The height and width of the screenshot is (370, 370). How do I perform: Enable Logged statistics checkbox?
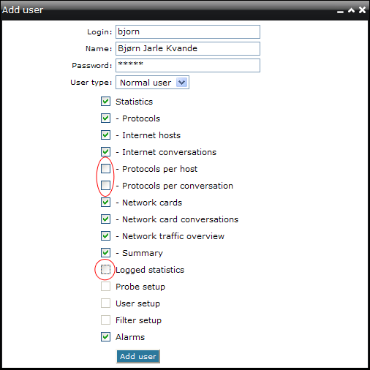pos(105,270)
